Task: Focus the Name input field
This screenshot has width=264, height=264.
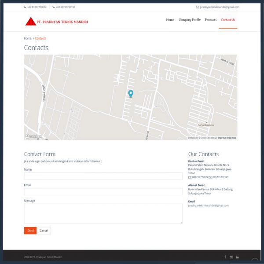Action: click(103, 176)
